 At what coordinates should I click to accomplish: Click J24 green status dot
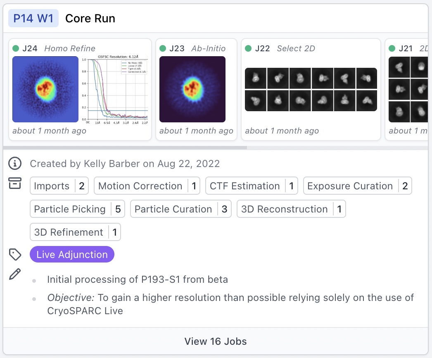[16, 48]
